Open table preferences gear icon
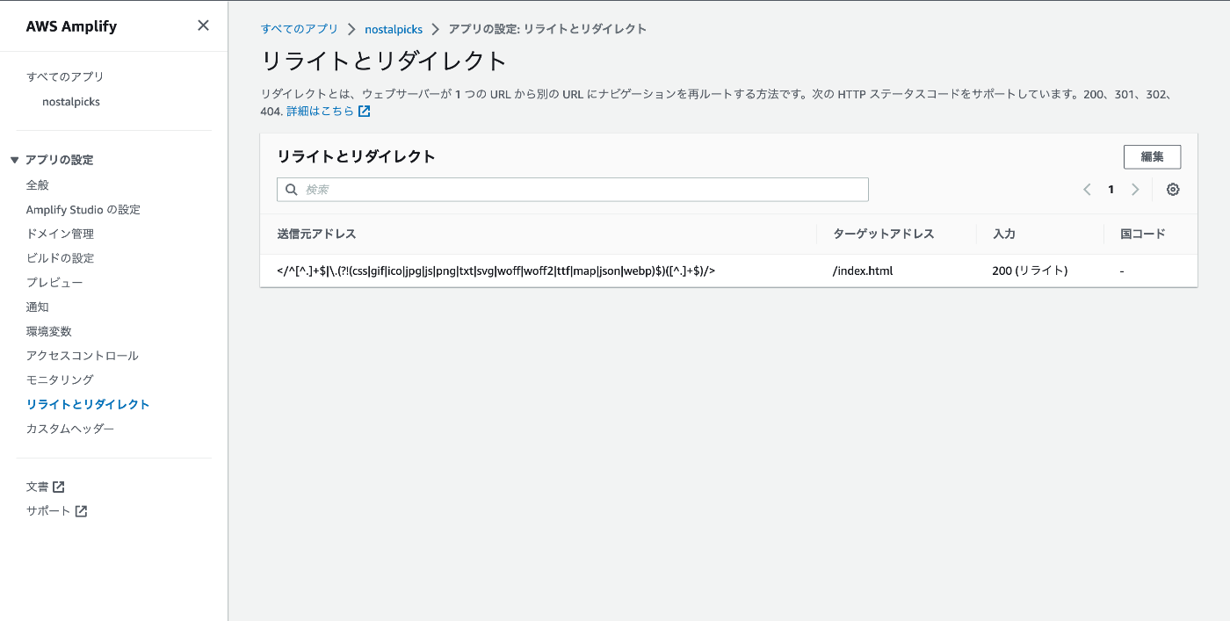 pos(1173,190)
